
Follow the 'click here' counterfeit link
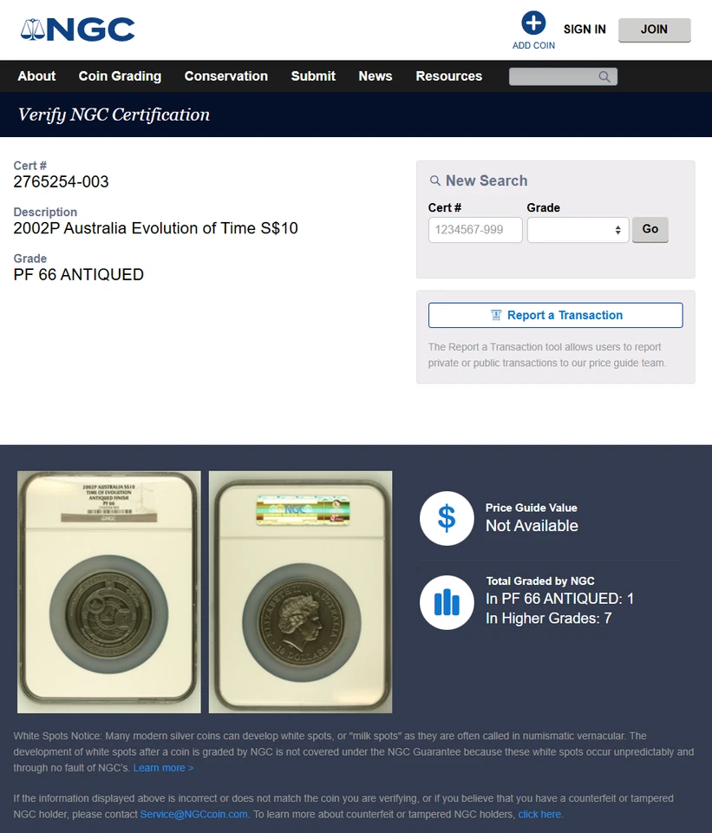coord(539,814)
